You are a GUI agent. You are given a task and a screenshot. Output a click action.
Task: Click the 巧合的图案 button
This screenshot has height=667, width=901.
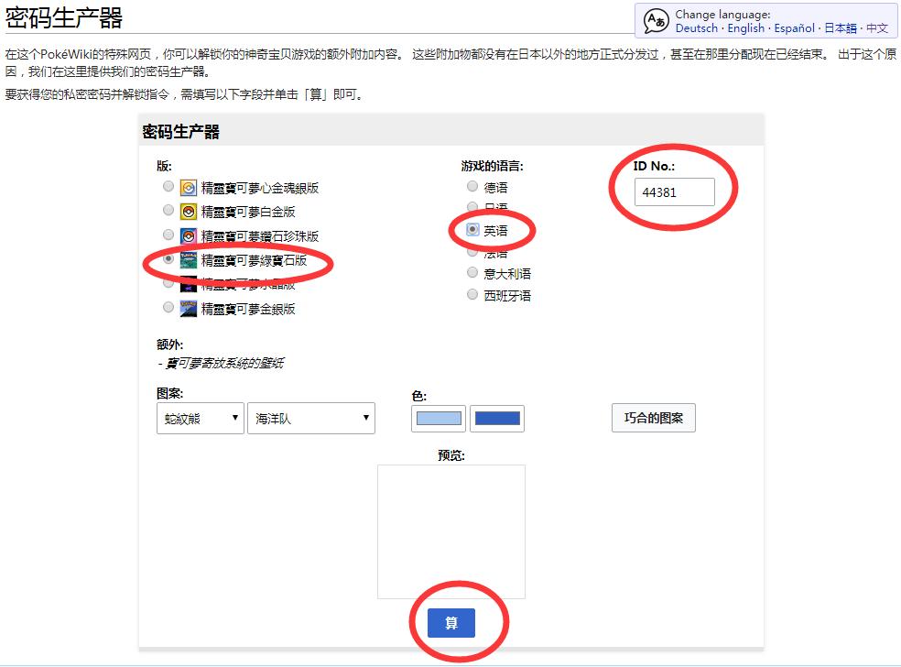(653, 417)
